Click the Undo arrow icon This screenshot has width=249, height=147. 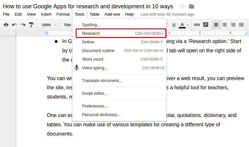tap(14, 25)
